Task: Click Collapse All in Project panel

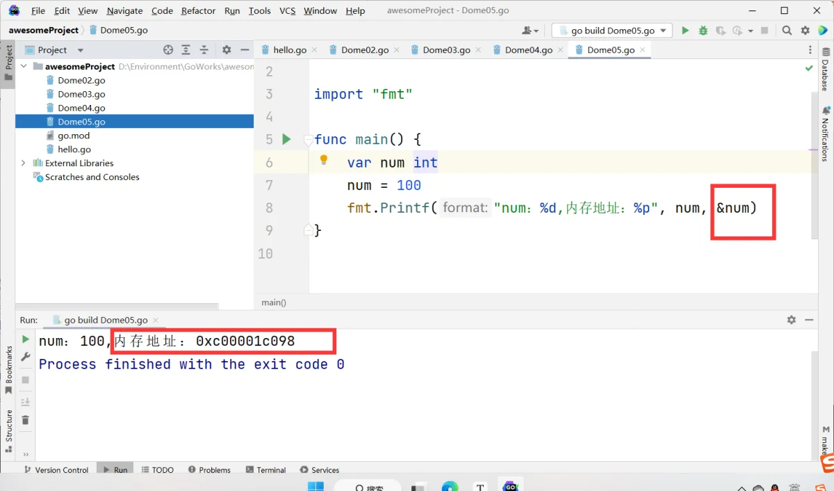Action: (x=204, y=50)
